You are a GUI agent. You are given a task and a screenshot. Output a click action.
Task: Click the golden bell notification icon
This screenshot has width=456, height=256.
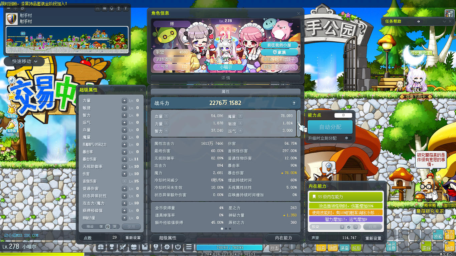coord(12,110)
